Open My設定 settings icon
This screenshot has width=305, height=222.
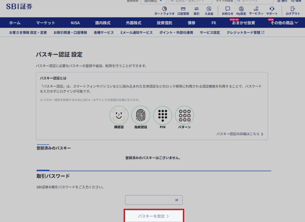coord(241,11)
